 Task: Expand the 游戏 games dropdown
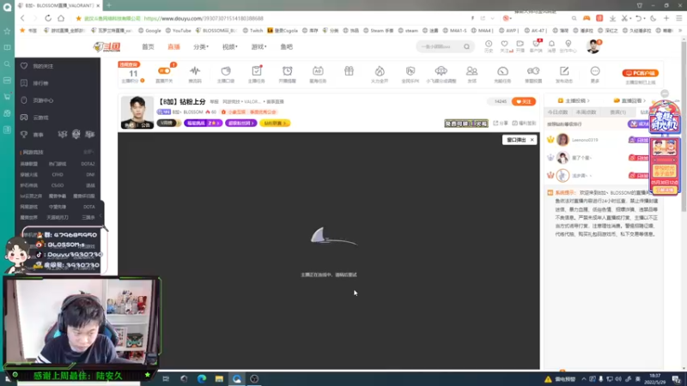click(x=258, y=47)
